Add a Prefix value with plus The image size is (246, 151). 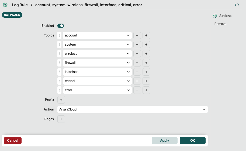[61, 100]
